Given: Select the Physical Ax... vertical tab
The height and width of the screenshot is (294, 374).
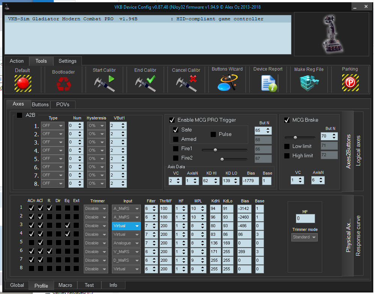Looking at the screenshot, I should click(x=348, y=235).
